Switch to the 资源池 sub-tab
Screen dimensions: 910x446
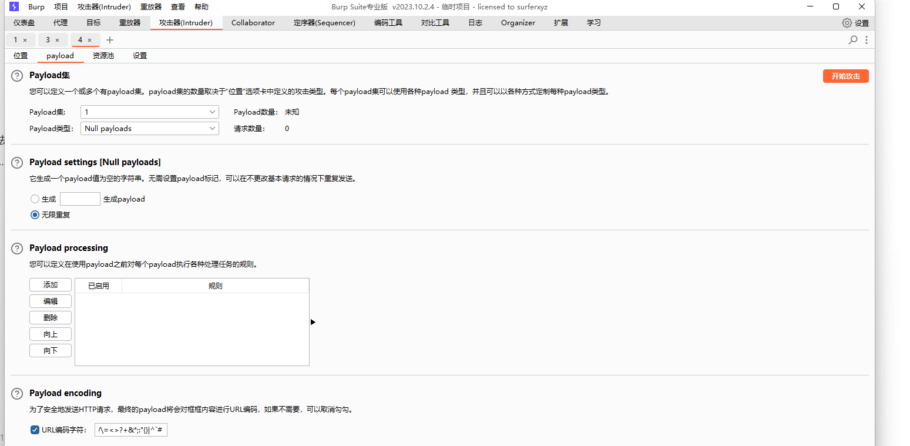click(x=103, y=56)
